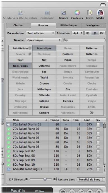Select the Cuivres category button
This screenshot has height=193, width=108.
tap(68, 101)
